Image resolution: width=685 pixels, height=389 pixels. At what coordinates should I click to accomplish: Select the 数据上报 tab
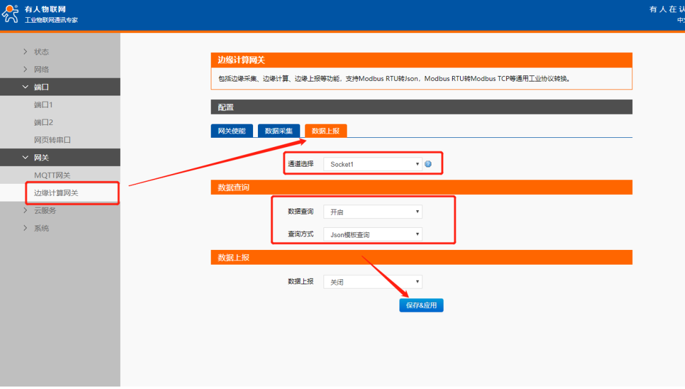point(326,131)
